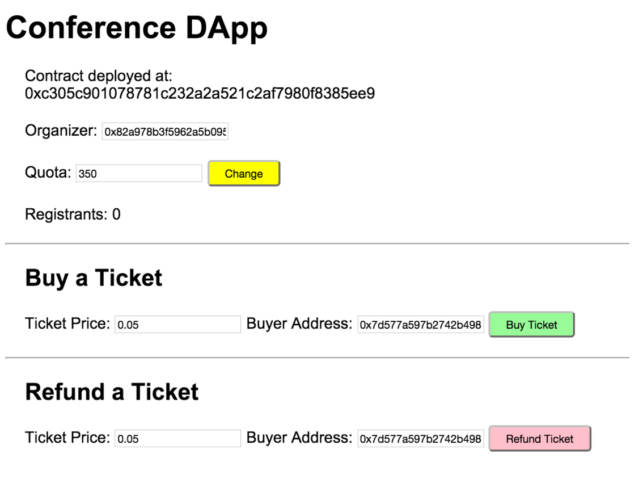Focus Buyer Address field under Refund a Ticket
643x479 pixels.
pyautogui.click(x=421, y=438)
